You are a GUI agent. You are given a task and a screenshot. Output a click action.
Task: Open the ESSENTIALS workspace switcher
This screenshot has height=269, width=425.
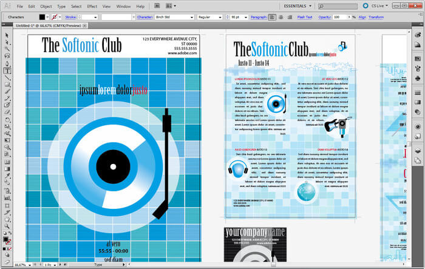297,6
